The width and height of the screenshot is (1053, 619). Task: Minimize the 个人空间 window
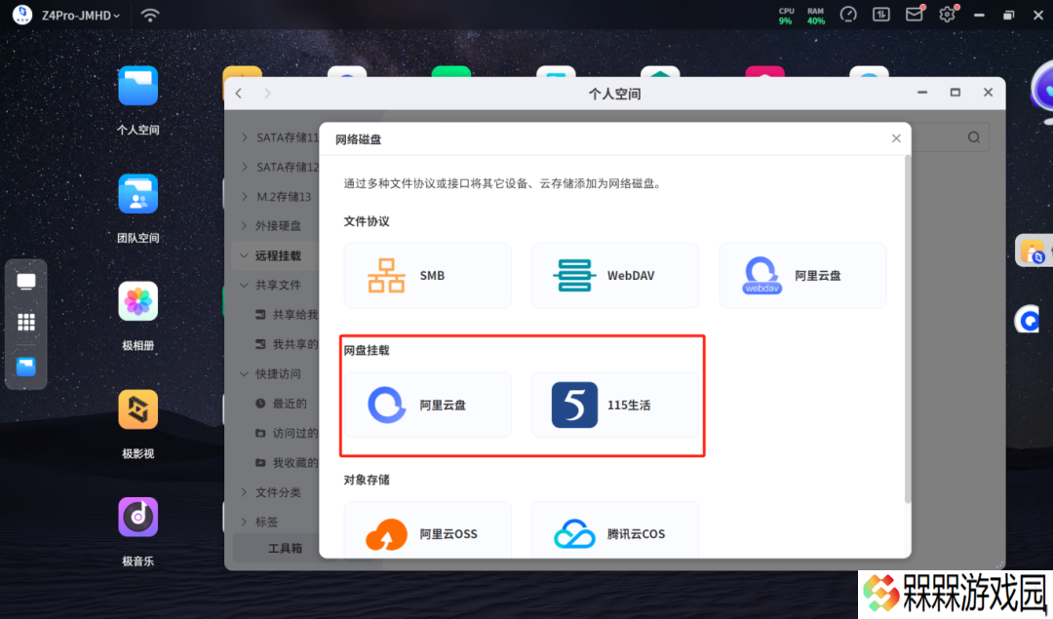tap(922, 93)
